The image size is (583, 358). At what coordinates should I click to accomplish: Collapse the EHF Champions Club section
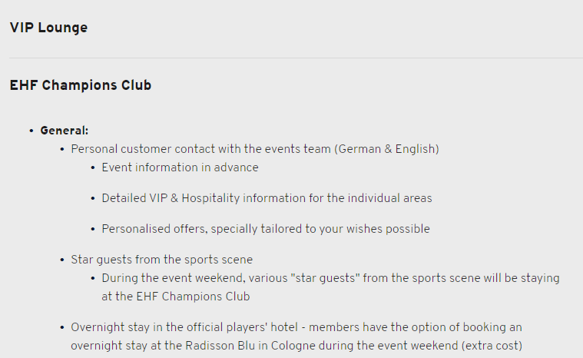point(81,85)
